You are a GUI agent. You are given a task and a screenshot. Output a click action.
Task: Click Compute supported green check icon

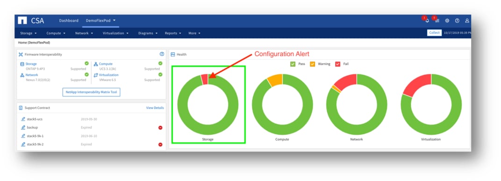click(160, 63)
